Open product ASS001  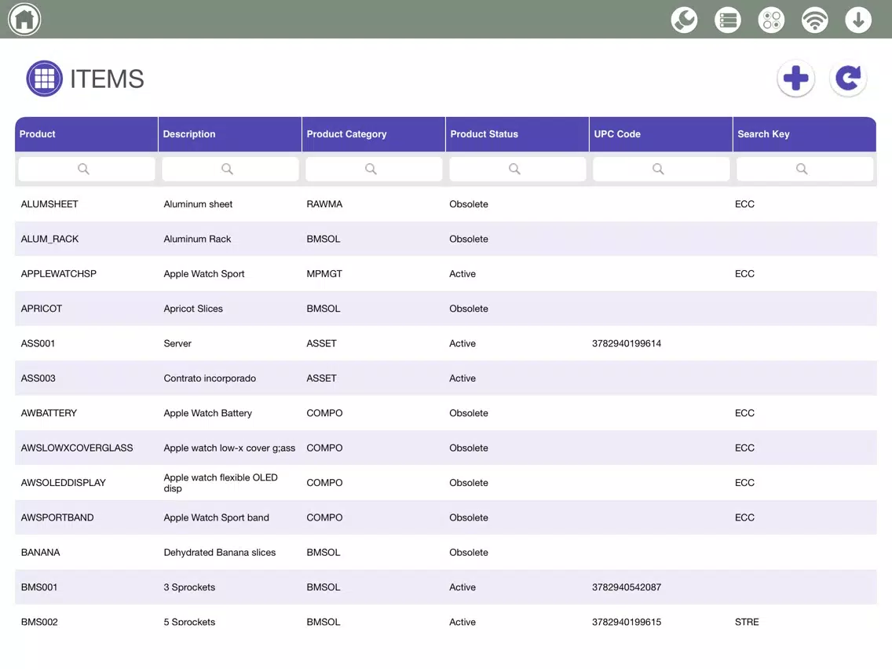pyautogui.click(x=38, y=344)
